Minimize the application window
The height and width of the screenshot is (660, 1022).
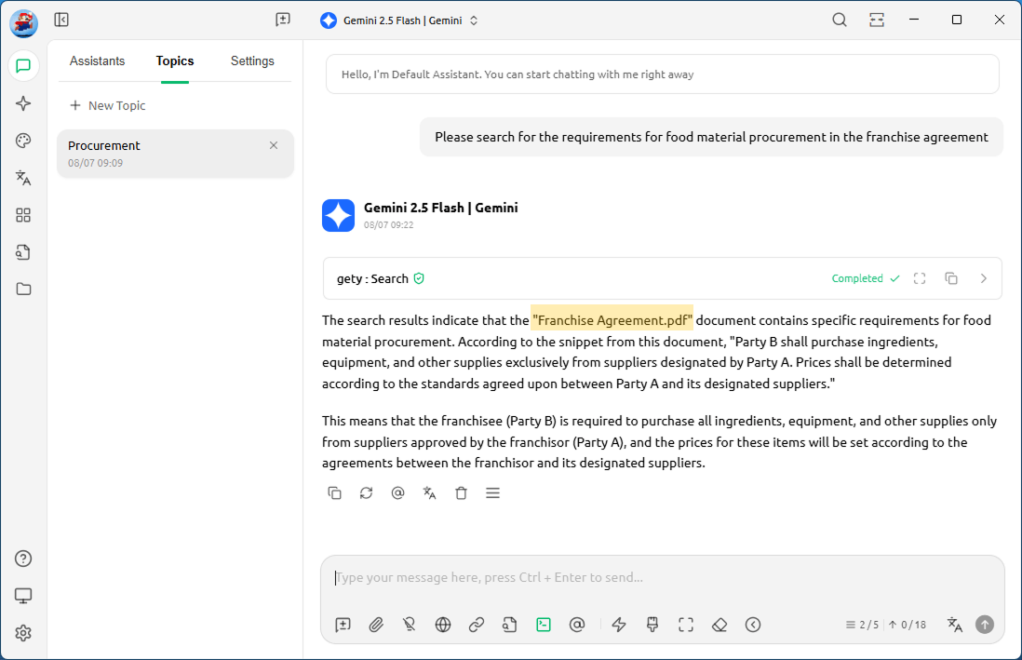[x=914, y=20]
